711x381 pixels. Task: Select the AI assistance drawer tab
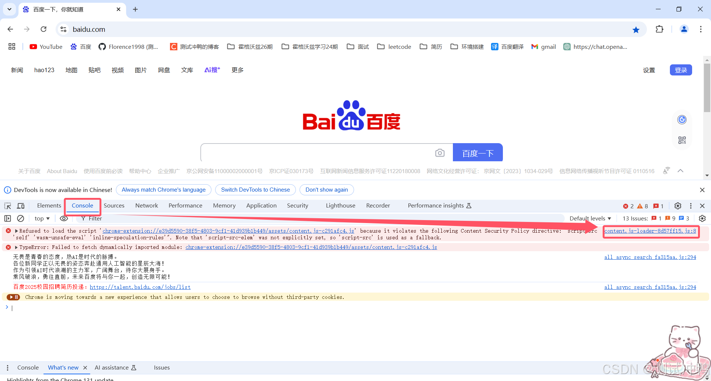coord(116,368)
